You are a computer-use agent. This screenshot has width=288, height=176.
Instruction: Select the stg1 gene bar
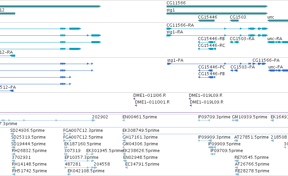tap(217, 13)
